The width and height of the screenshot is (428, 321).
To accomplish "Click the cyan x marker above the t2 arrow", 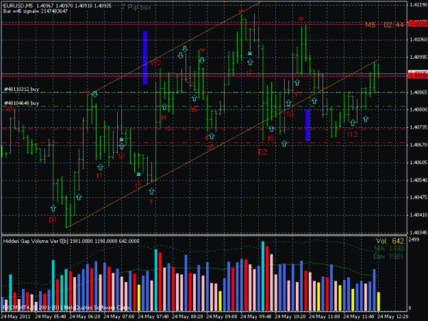I will (121, 140).
